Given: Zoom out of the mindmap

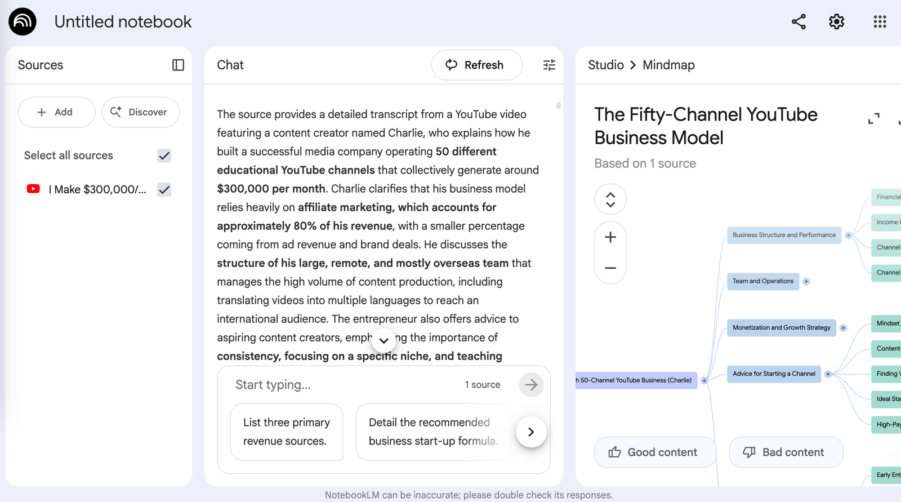Looking at the screenshot, I should click(x=610, y=268).
